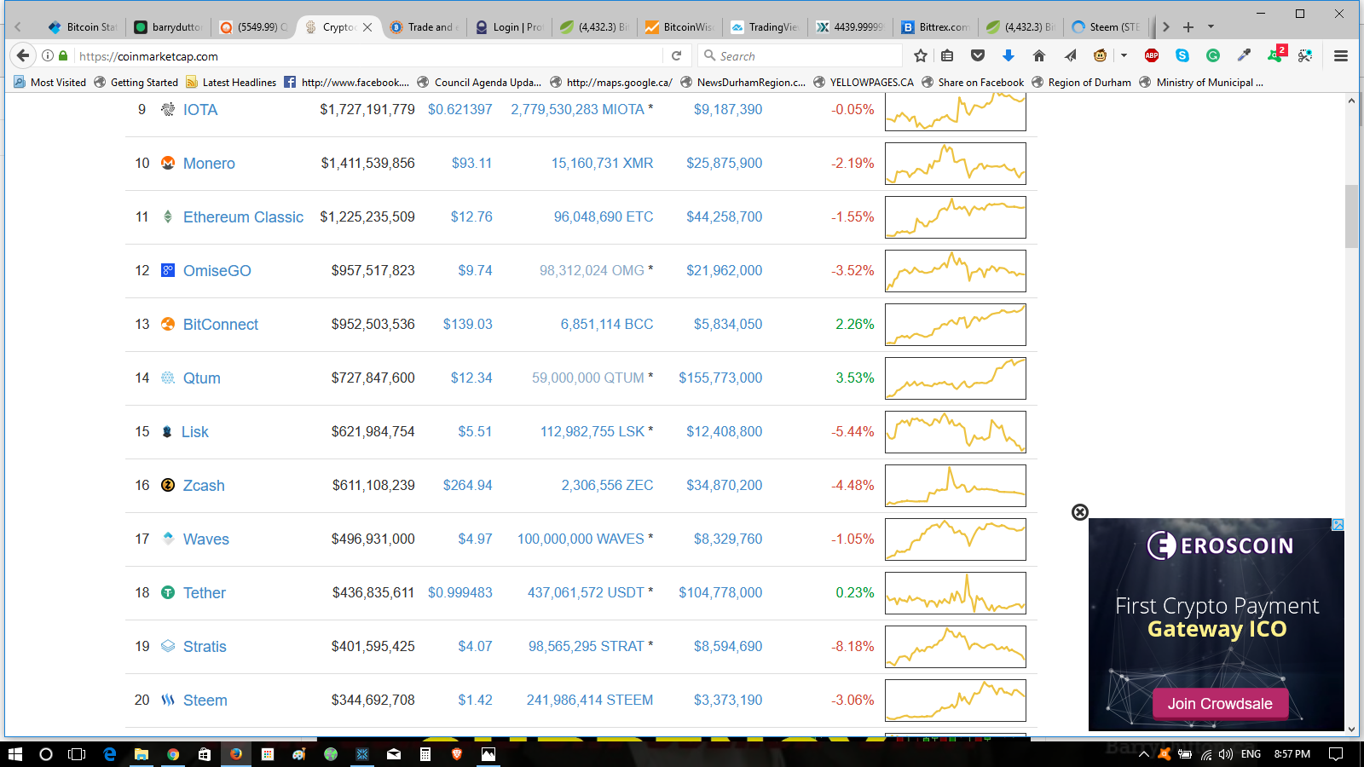This screenshot has width=1364, height=767.
Task: Switch to the Steem (STE tab
Action: tap(1105, 26)
